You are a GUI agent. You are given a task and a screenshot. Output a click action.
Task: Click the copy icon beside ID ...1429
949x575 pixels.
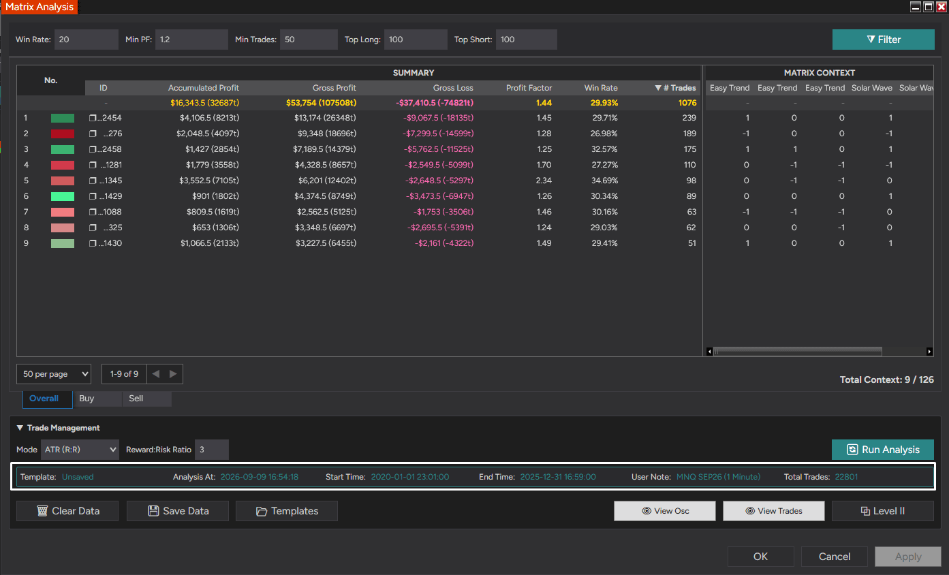[x=93, y=196]
